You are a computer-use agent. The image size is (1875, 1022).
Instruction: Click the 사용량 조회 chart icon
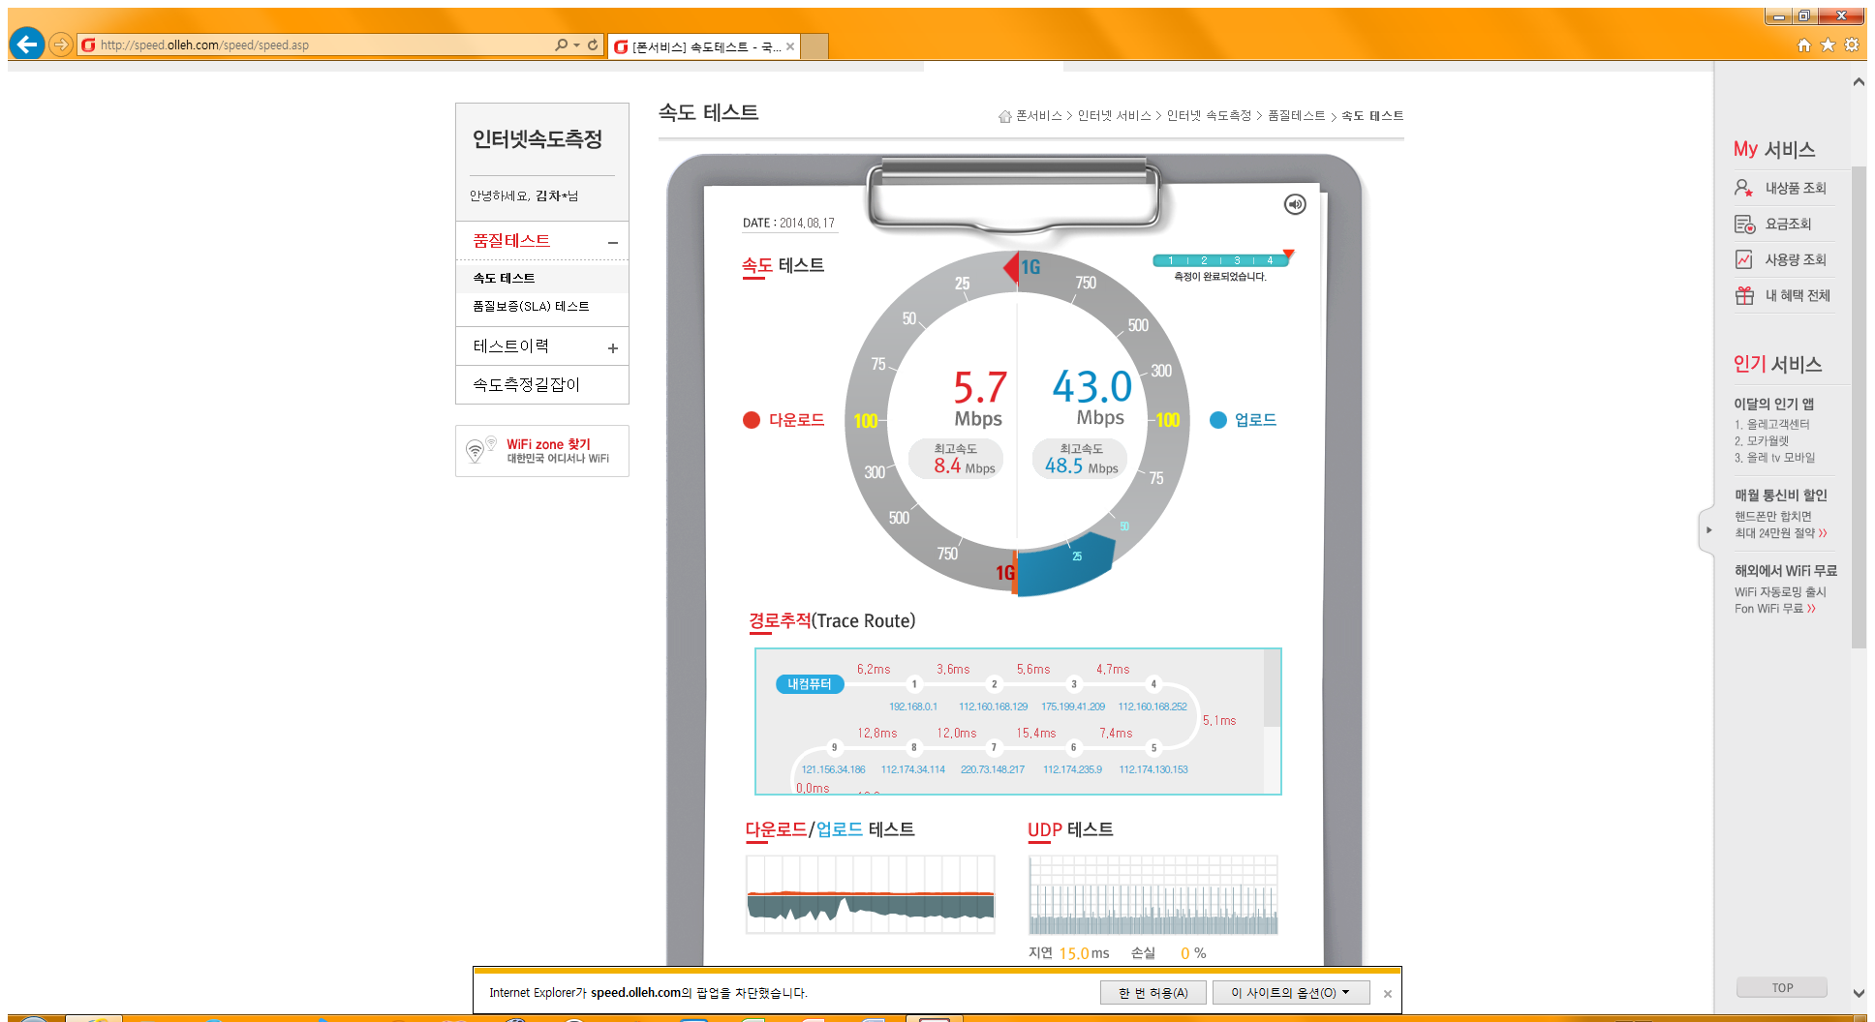point(1743,259)
